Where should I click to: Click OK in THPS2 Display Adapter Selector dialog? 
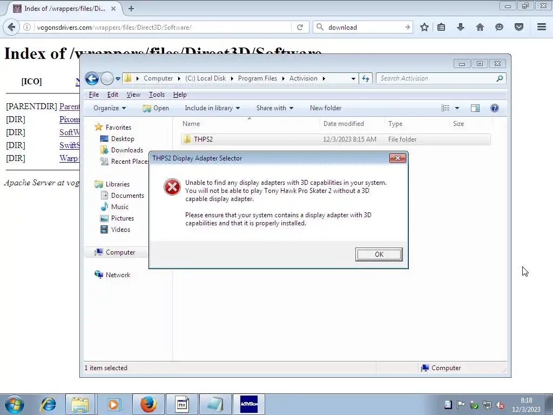click(379, 255)
